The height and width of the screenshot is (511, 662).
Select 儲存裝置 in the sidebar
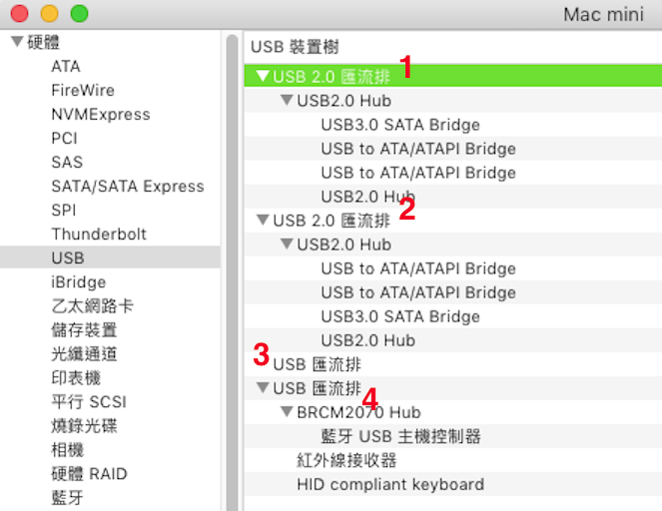point(84,330)
